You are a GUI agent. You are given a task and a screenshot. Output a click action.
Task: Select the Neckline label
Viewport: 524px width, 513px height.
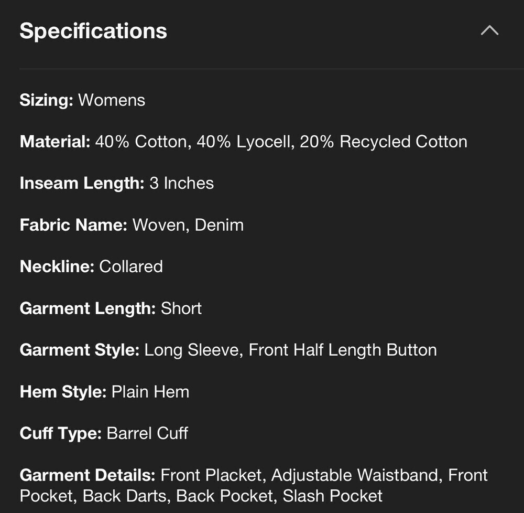[x=57, y=266]
